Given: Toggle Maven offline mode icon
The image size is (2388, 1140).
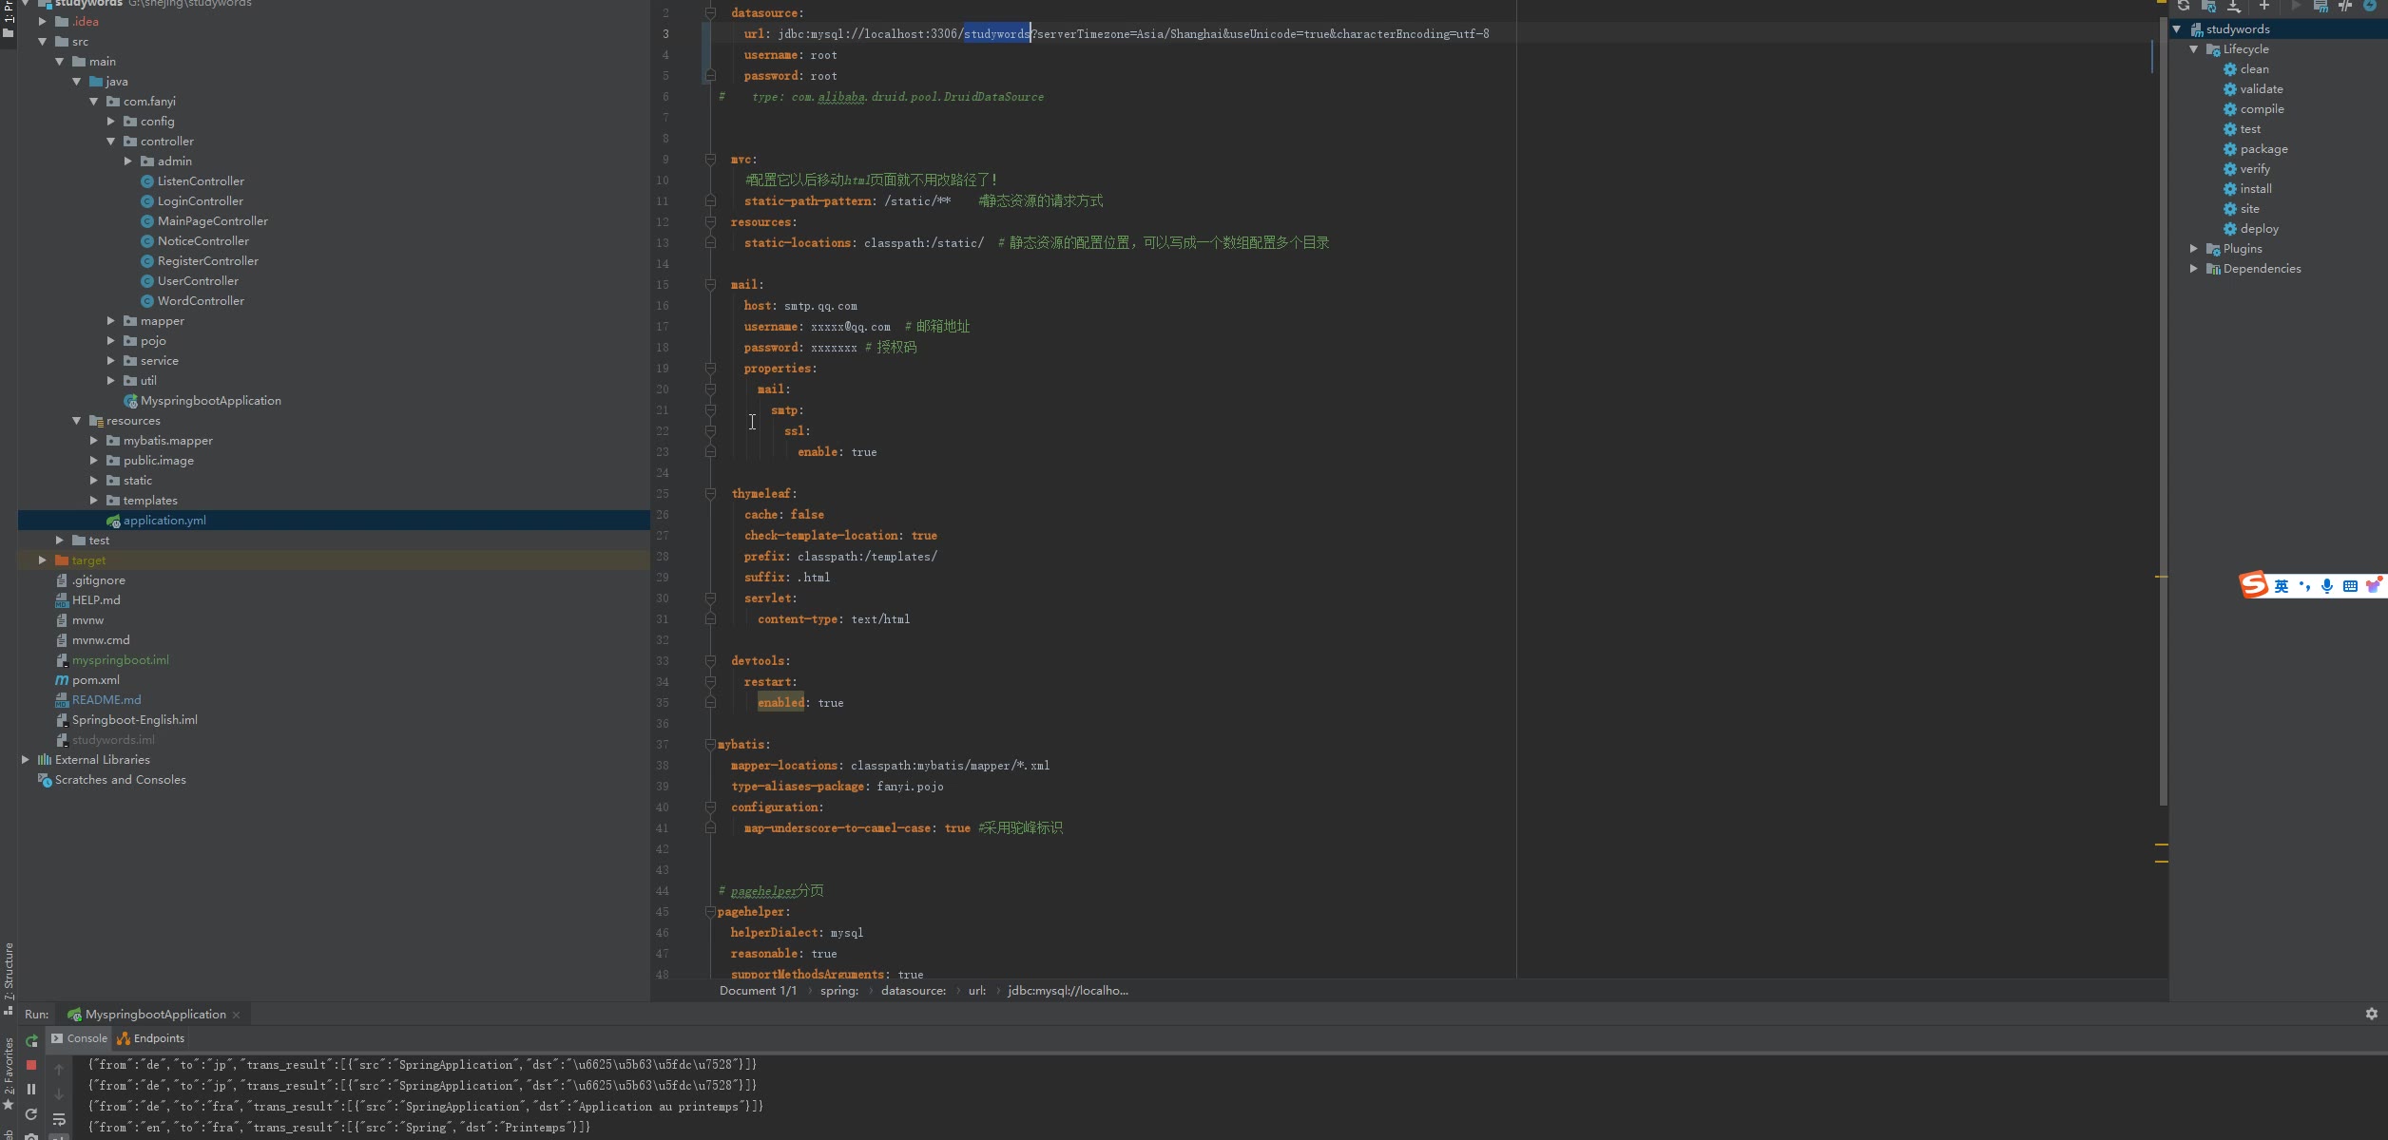Looking at the screenshot, I should pos(2370,6).
